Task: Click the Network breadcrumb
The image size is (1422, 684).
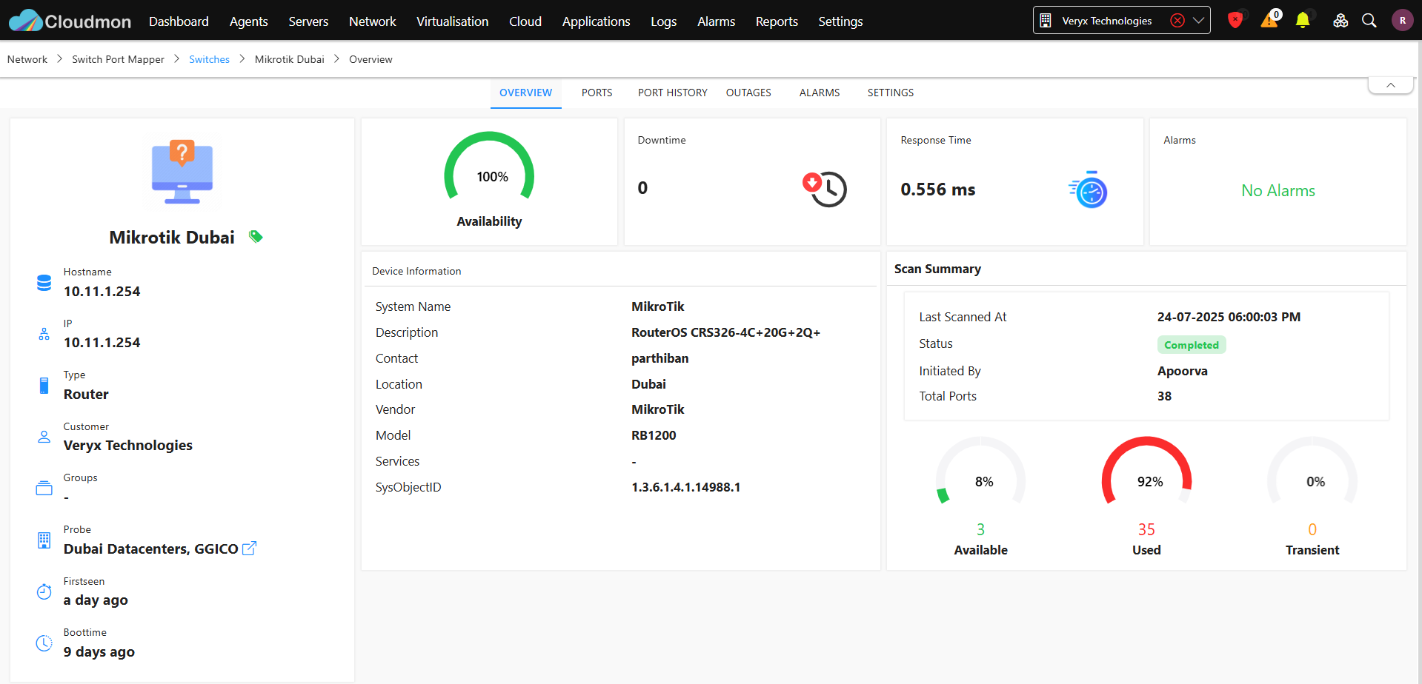Action: click(27, 59)
